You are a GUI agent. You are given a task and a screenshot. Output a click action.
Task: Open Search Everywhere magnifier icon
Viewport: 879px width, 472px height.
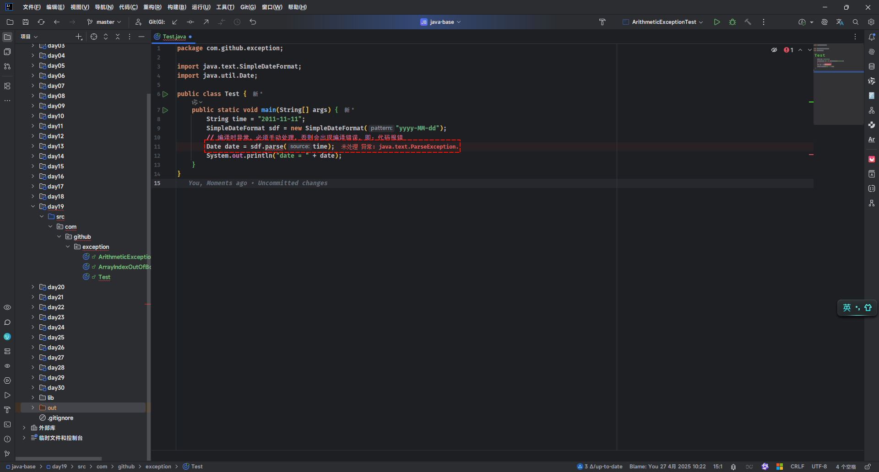pyautogui.click(x=855, y=22)
